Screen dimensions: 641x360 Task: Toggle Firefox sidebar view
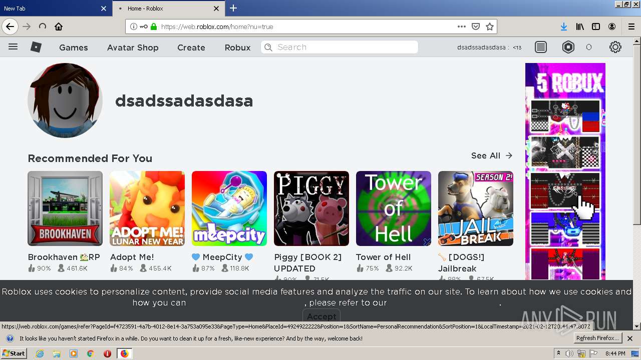click(596, 26)
